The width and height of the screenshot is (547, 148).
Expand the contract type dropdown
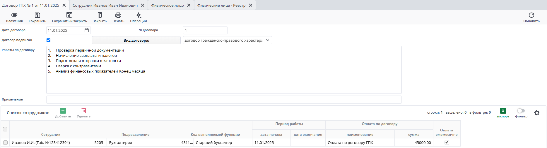coord(268,40)
